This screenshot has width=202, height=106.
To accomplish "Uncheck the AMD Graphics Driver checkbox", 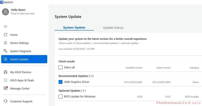I will [x=60, y=82].
